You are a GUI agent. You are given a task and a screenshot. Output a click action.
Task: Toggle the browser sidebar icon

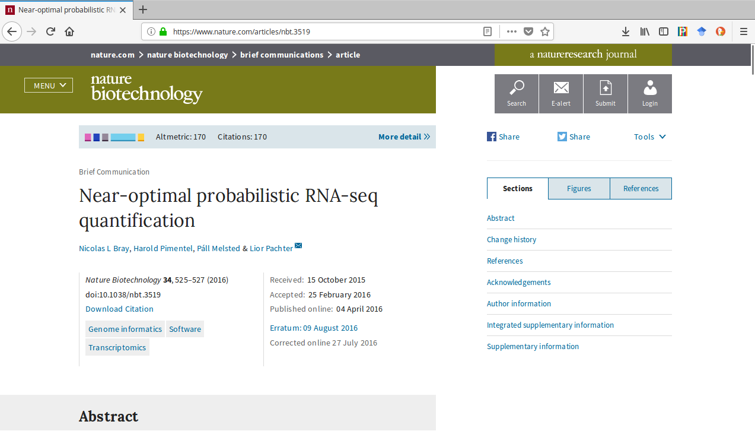pos(664,31)
